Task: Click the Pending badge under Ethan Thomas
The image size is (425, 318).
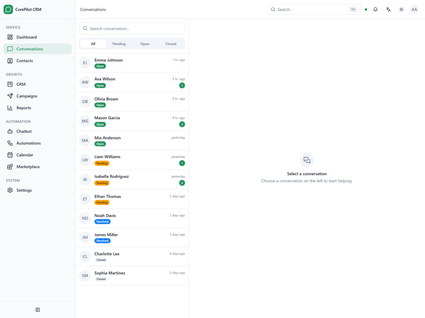Action: (x=102, y=203)
